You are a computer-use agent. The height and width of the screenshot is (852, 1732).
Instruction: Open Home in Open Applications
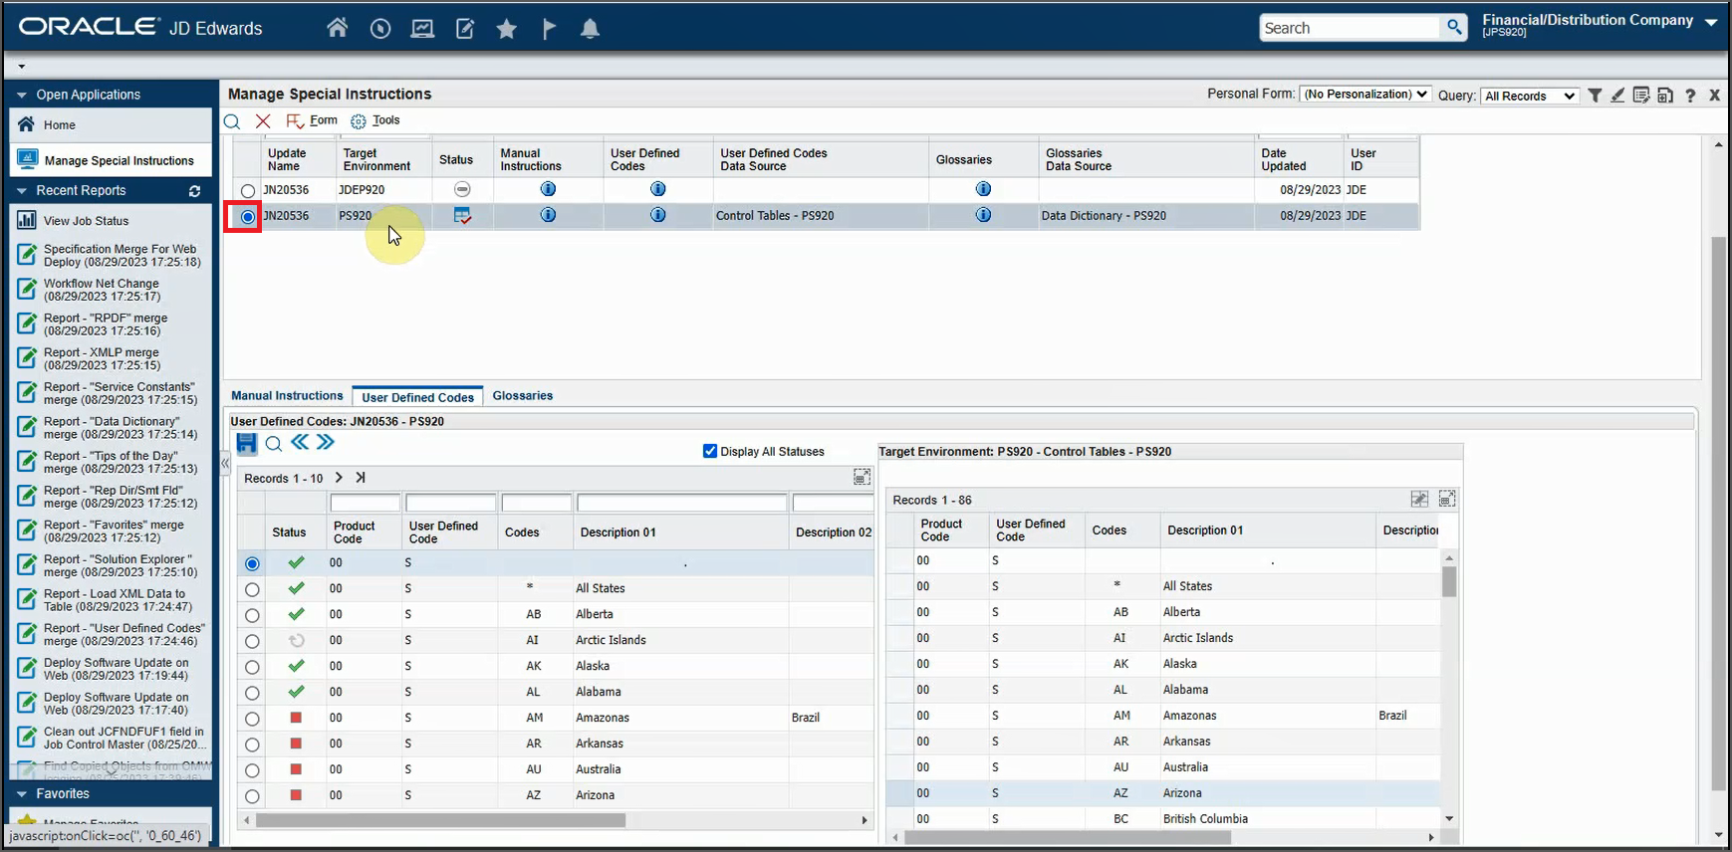coord(111,124)
